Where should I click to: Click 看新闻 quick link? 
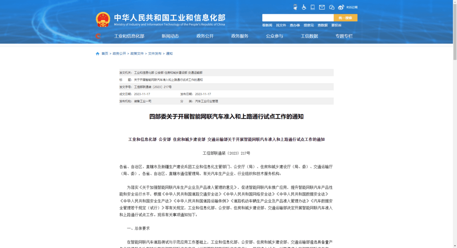(267, 25)
